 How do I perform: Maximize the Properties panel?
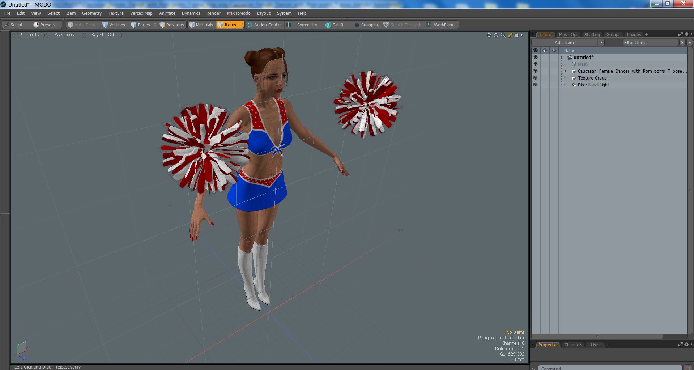click(x=680, y=344)
